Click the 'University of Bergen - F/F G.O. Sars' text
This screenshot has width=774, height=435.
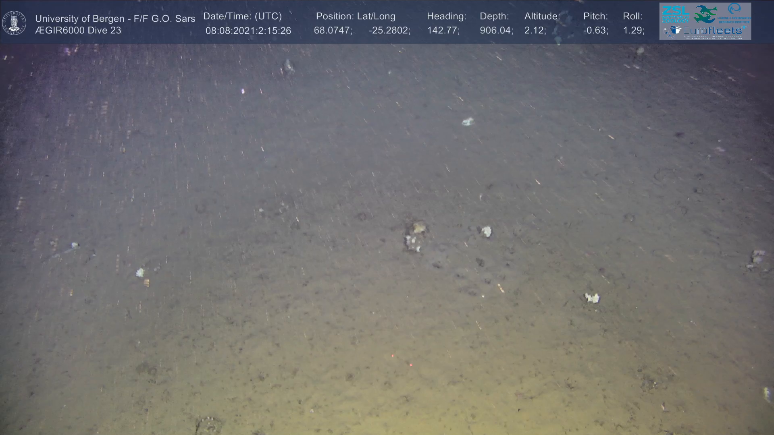point(115,19)
